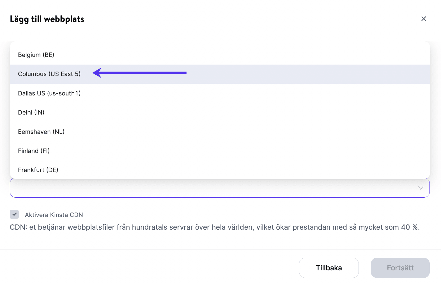Select Delhi (IN) data center
The width and height of the screenshot is (441, 283).
pos(31,113)
